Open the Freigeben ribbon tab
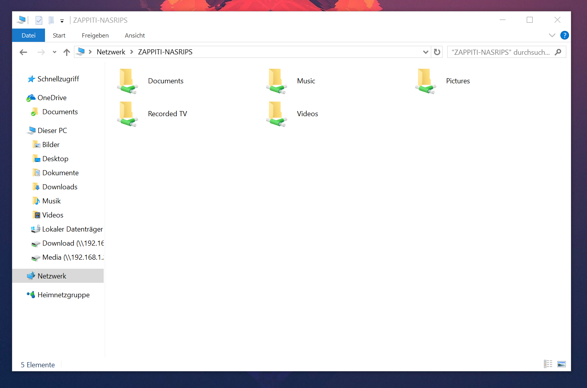This screenshot has width=587, height=388. 95,35
